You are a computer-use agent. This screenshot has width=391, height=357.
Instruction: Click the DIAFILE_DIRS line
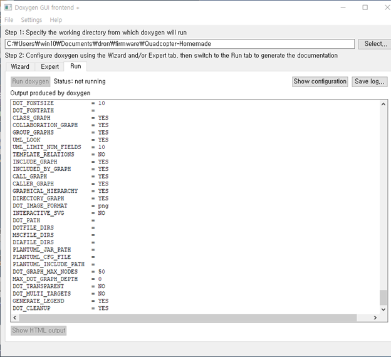click(54, 242)
